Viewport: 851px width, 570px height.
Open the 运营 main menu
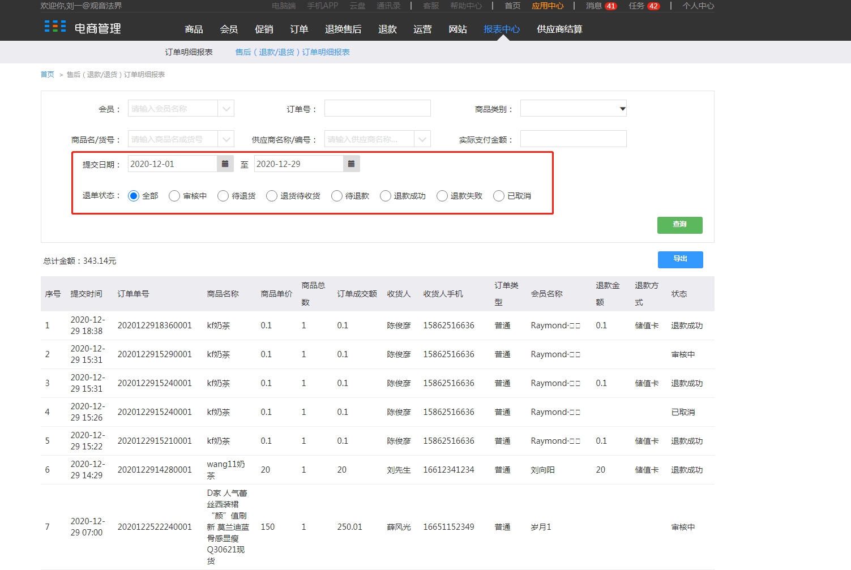422,29
